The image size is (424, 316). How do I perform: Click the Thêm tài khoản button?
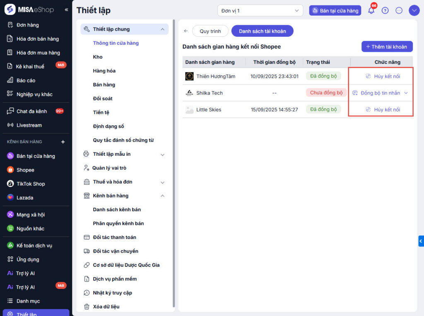click(x=387, y=47)
